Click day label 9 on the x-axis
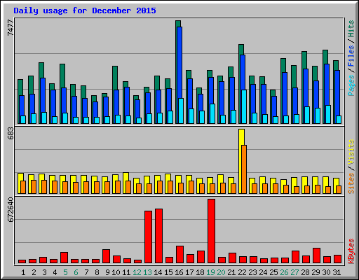Screen dimensions: 359x280 (107, 272)
